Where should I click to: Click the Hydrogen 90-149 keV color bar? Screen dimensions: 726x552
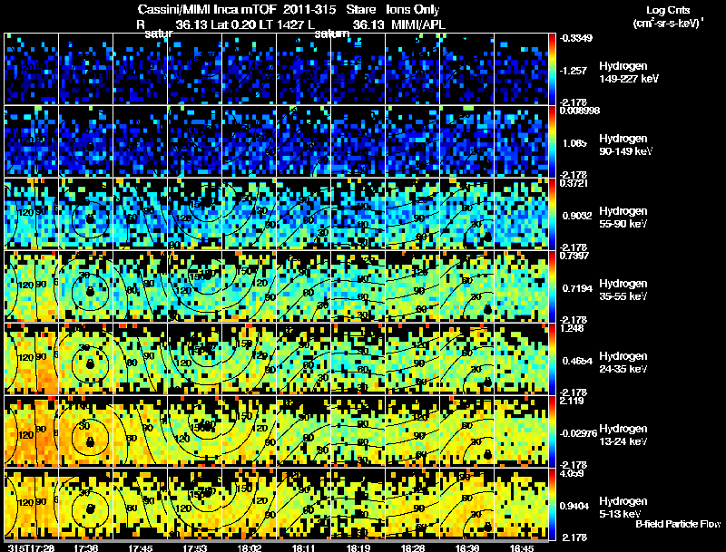point(552,141)
